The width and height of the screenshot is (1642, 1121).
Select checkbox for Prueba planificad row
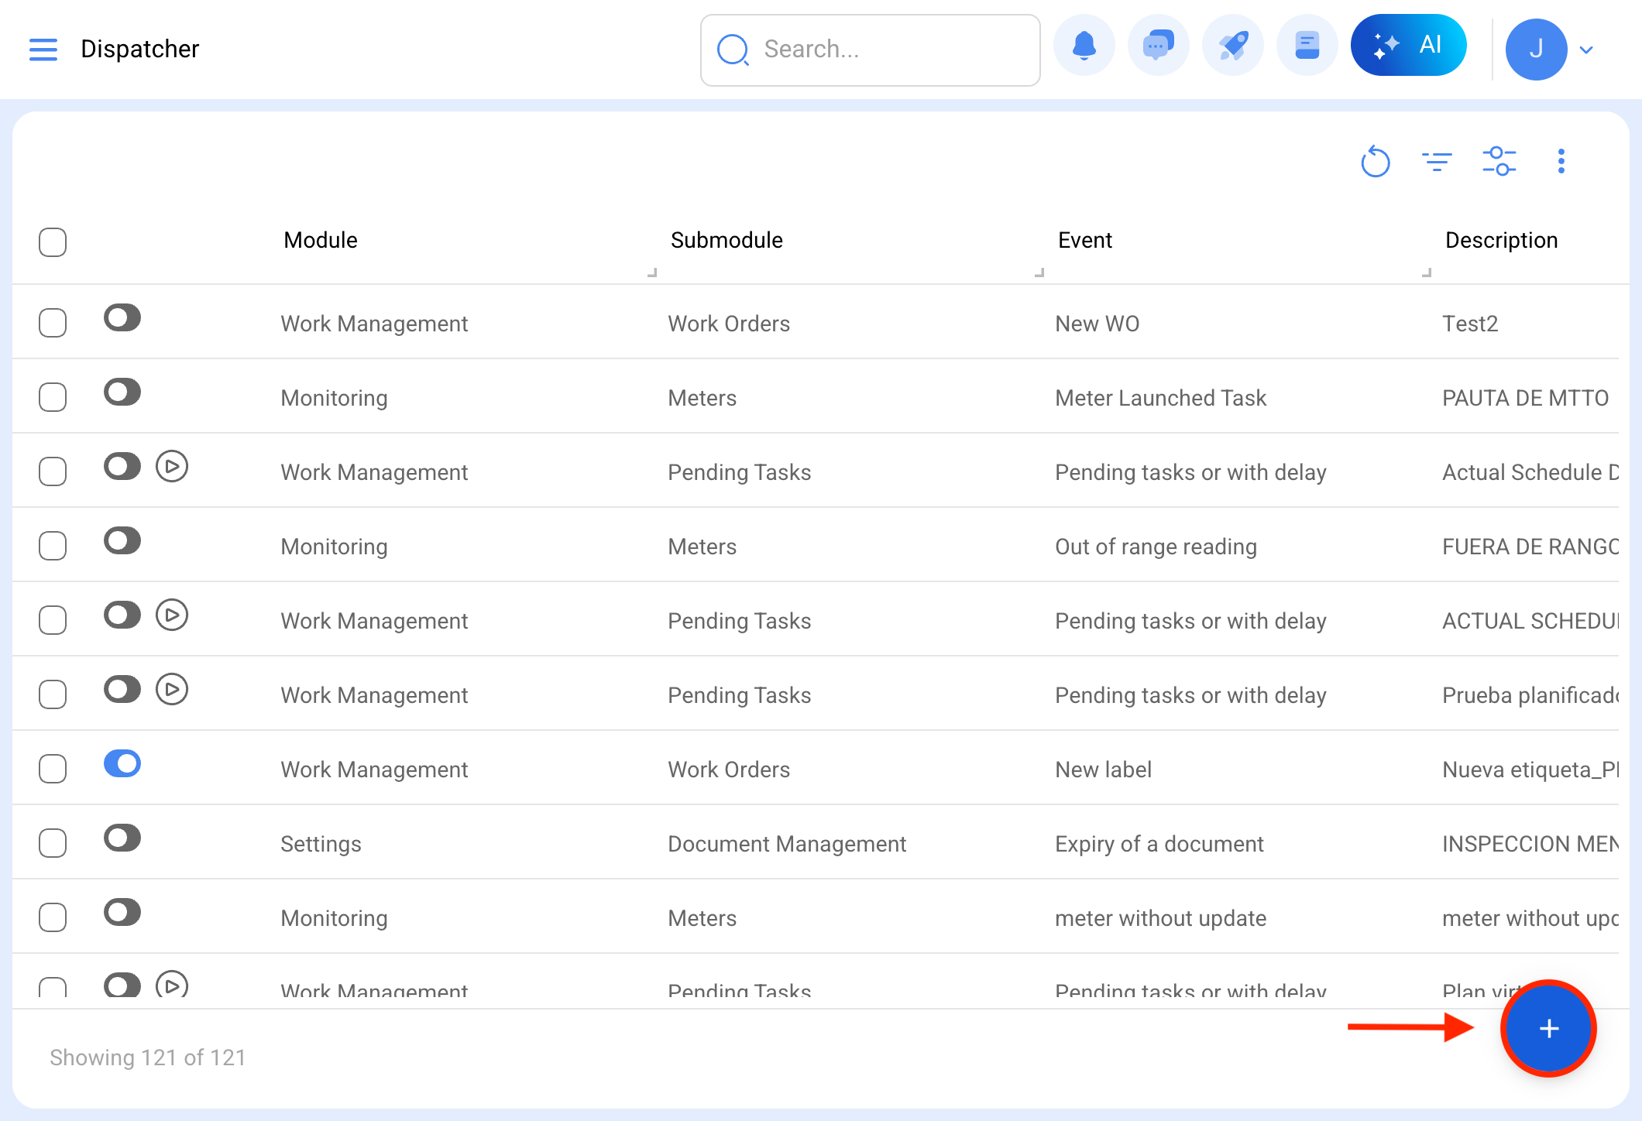[x=53, y=694]
